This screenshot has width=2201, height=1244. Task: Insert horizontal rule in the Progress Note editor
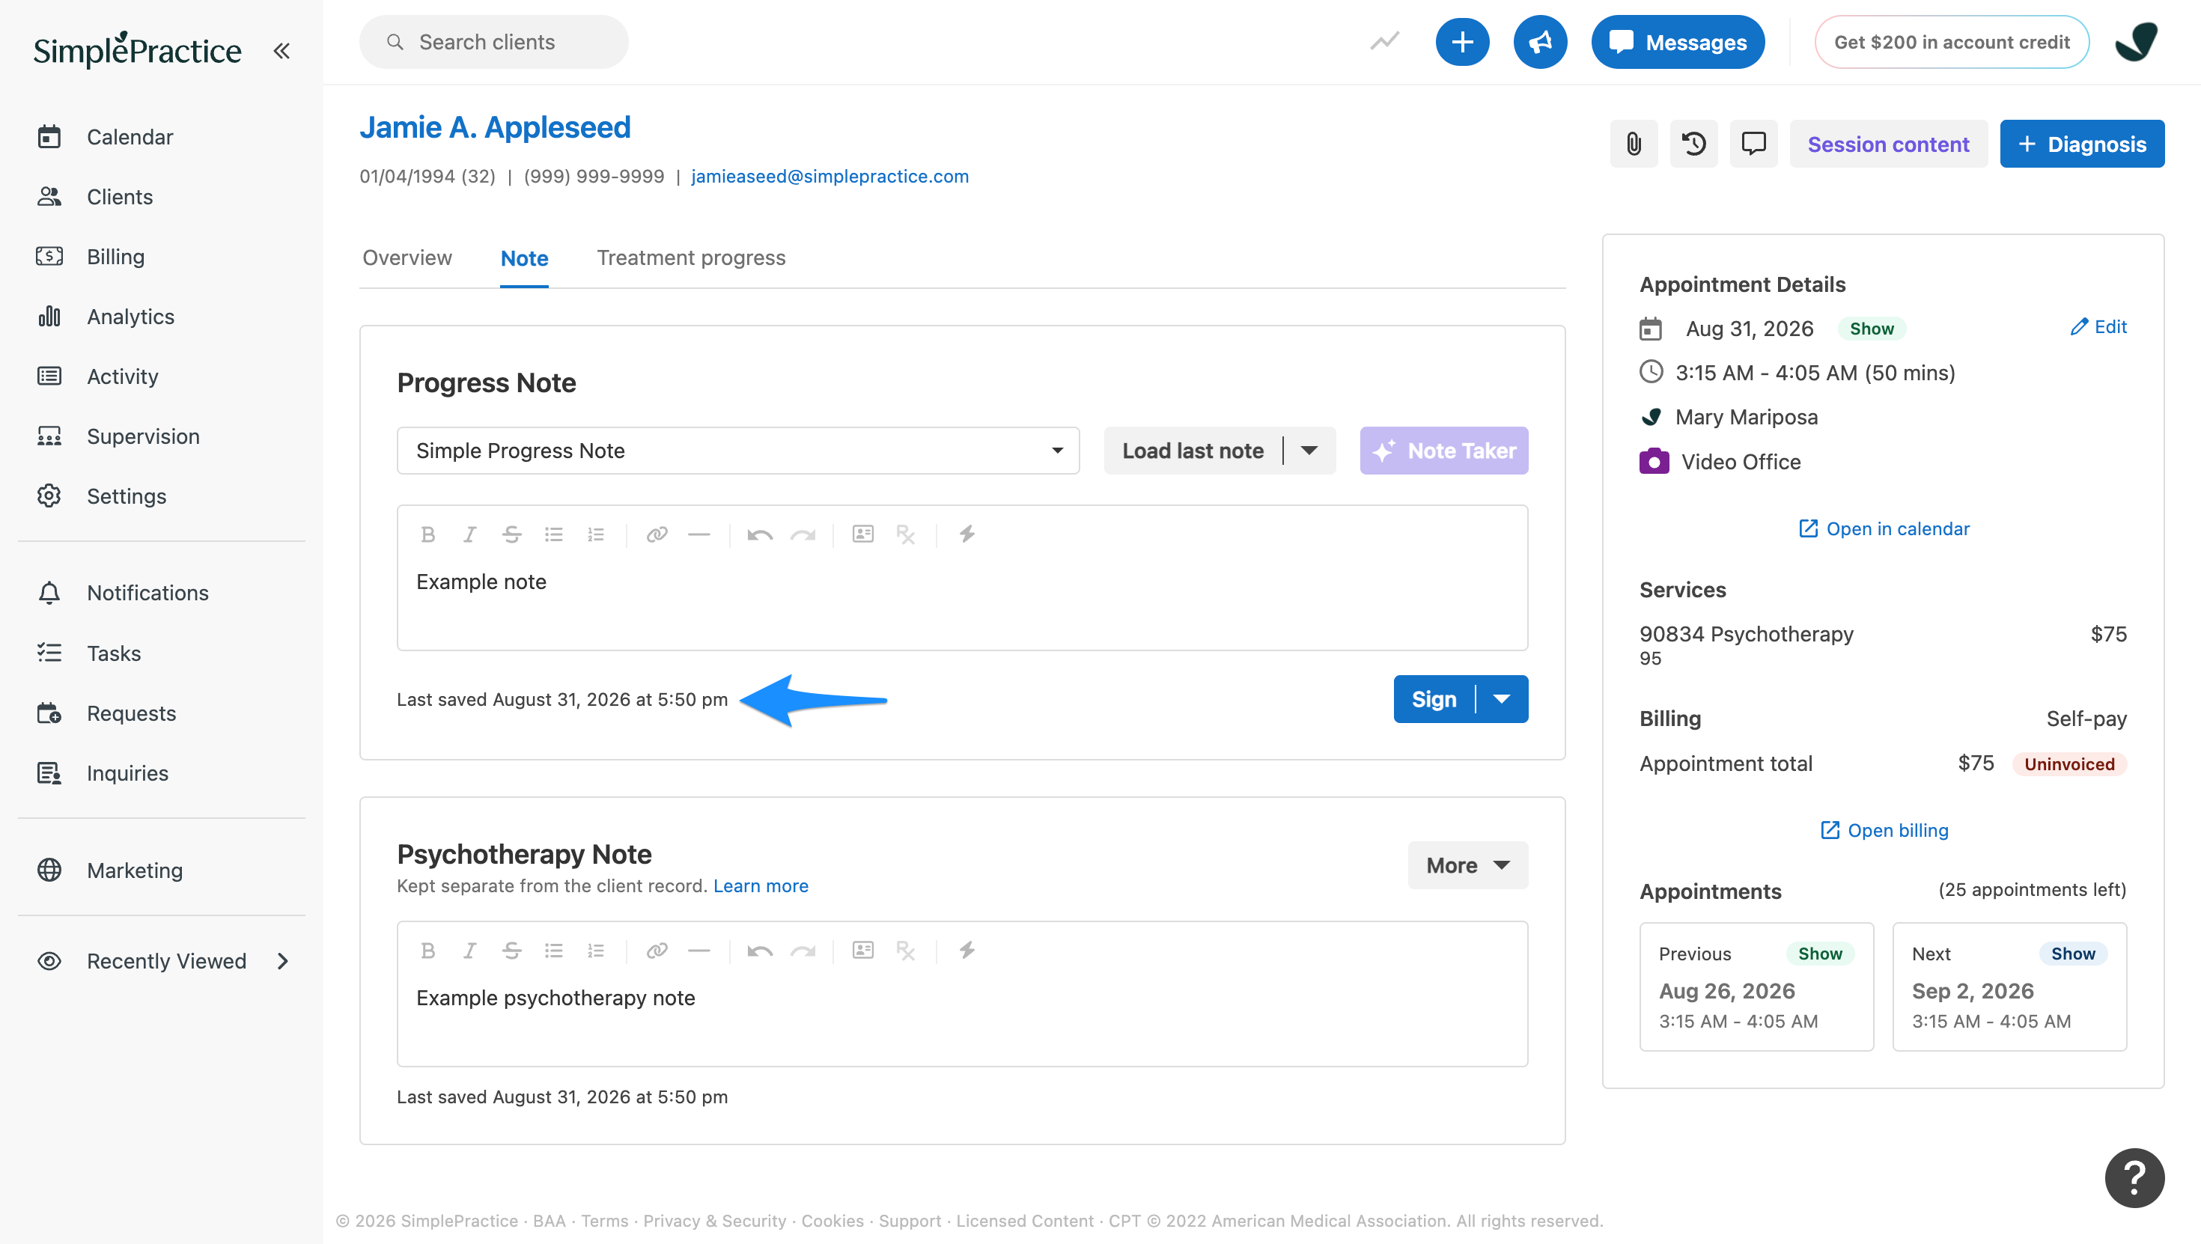[699, 535]
